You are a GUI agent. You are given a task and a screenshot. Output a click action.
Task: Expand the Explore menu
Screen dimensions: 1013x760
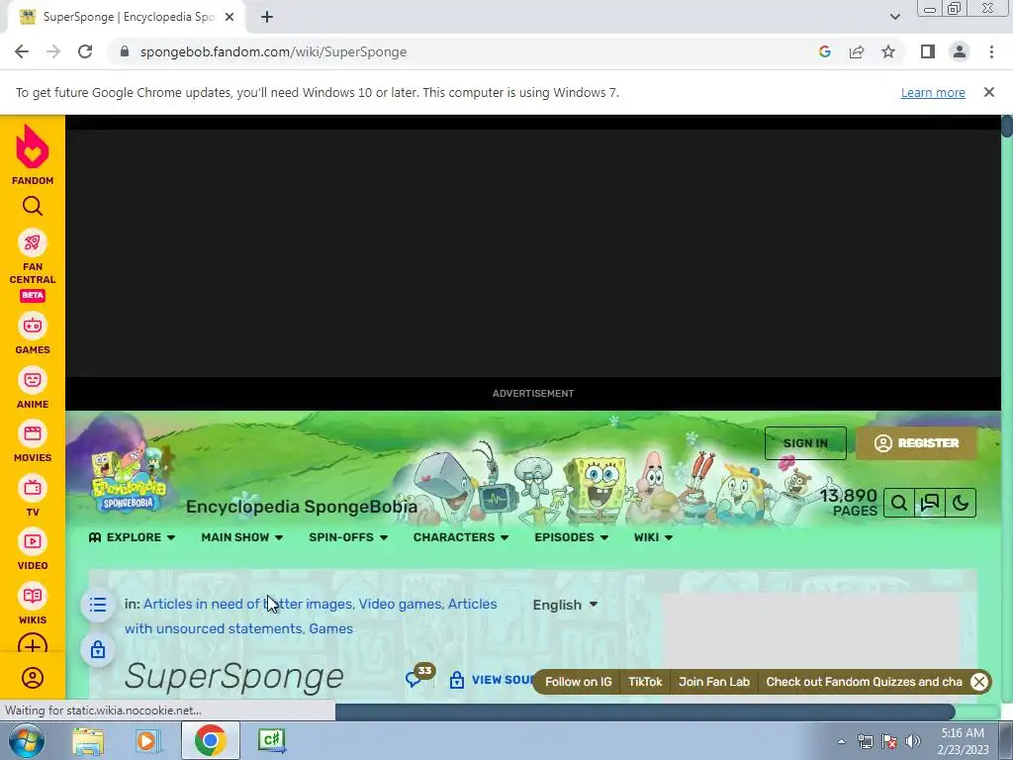pos(132,537)
